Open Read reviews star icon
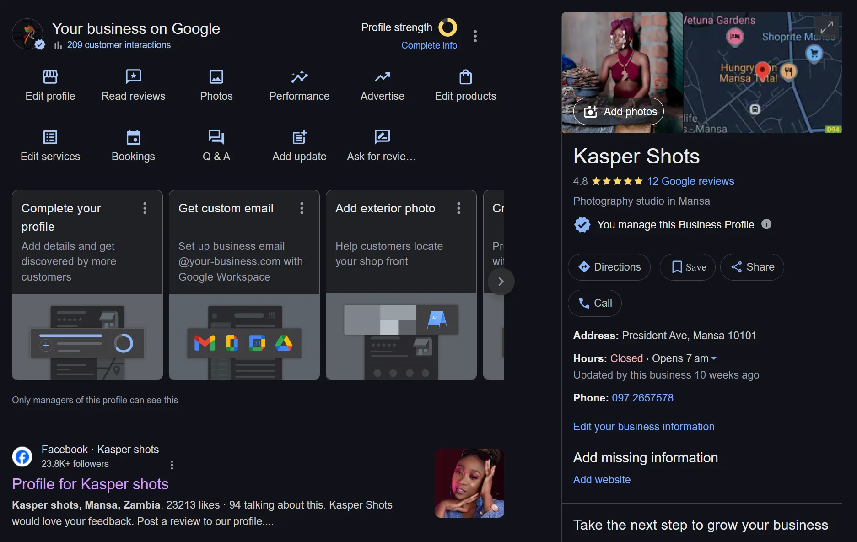The height and width of the screenshot is (542, 857). pyautogui.click(x=133, y=76)
